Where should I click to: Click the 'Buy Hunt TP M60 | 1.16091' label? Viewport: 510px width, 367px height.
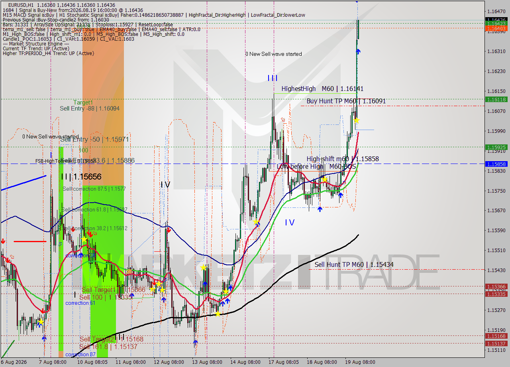[346, 101]
